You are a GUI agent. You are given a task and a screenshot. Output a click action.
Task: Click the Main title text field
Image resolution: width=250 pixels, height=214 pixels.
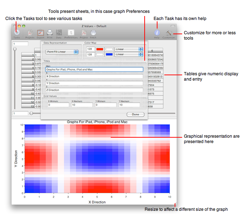pos(94,70)
